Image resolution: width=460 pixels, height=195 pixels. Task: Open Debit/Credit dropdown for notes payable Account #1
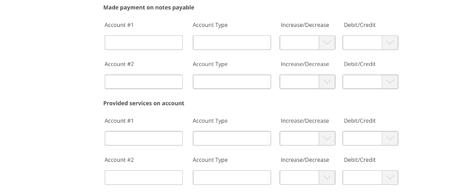click(x=370, y=43)
